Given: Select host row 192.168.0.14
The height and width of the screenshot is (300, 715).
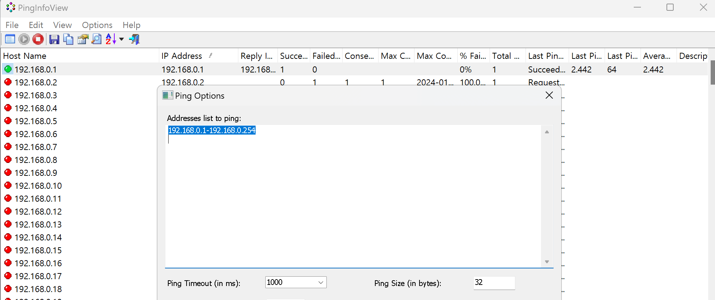Looking at the screenshot, I should point(38,237).
